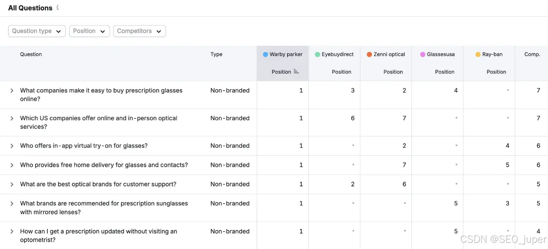Screen dimensions: 548x249
Task: Click the Question column header
Action: click(31, 54)
